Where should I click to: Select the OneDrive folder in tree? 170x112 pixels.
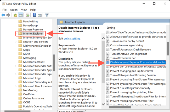point(29,94)
